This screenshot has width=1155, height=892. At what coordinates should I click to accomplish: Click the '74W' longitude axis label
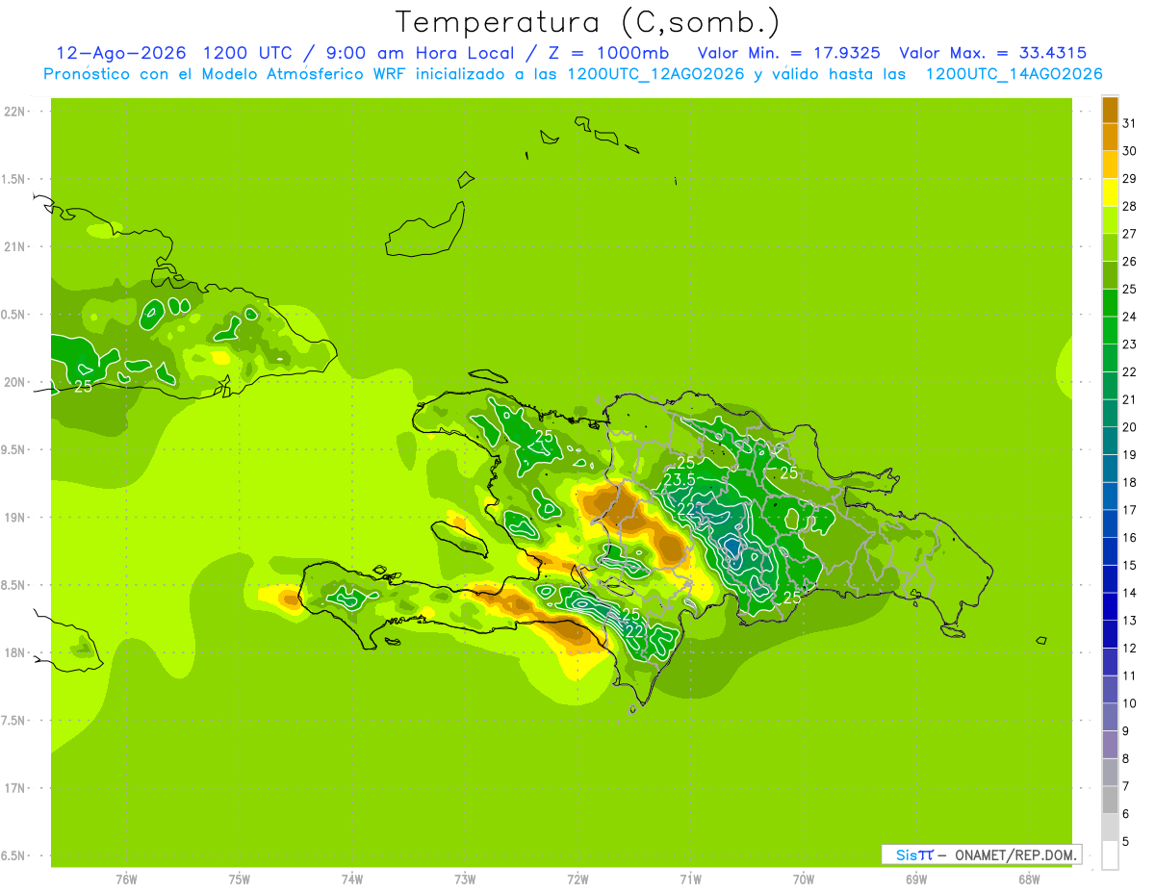coord(352,879)
